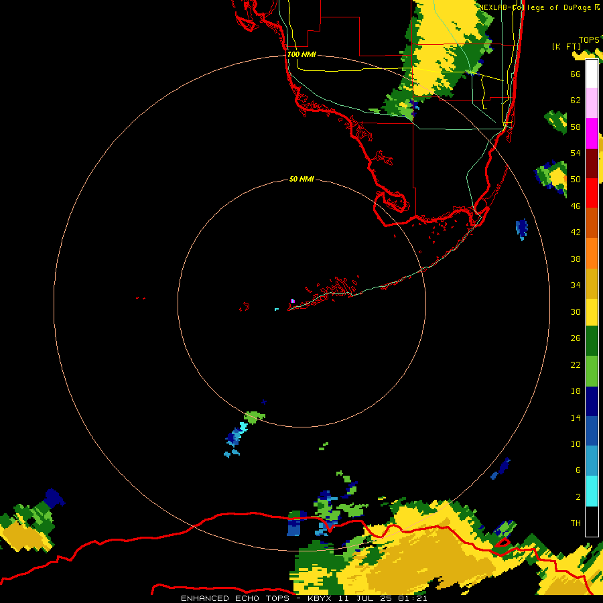Click the navy 14-18 kft legend swatch
603x603 pixels.
pos(592,401)
